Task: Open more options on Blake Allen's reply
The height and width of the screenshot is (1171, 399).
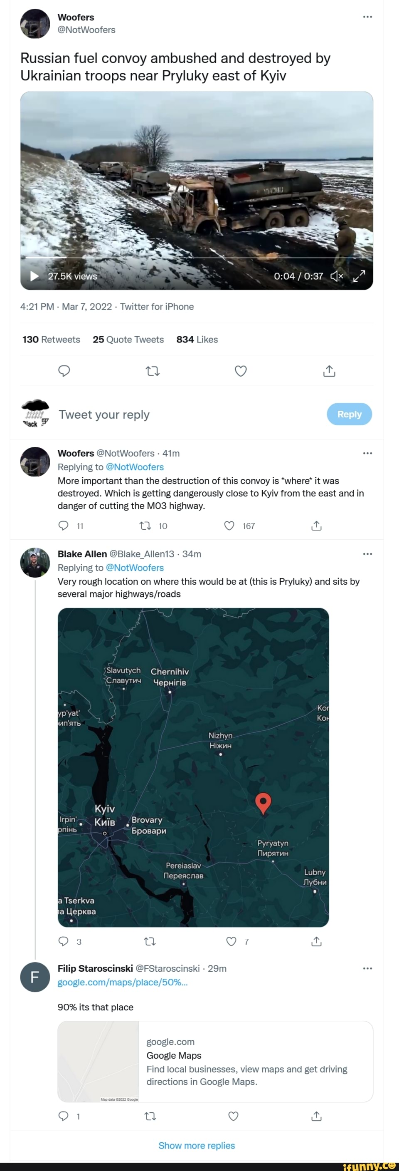Action: pyautogui.click(x=367, y=554)
